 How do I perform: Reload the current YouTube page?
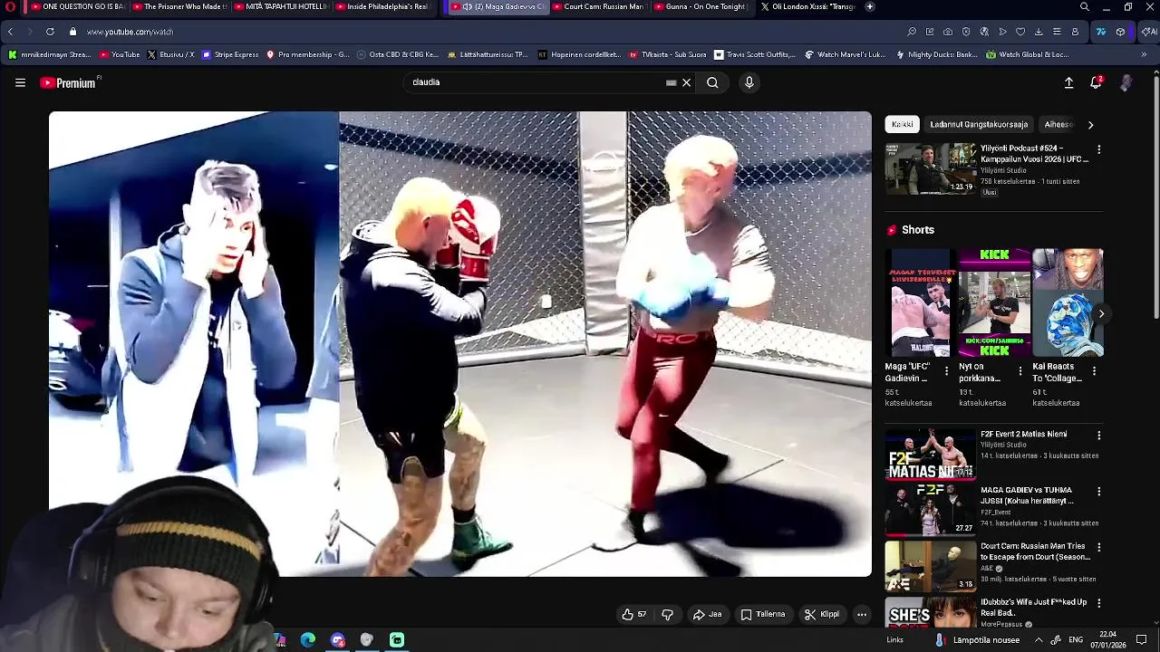(x=50, y=32)
